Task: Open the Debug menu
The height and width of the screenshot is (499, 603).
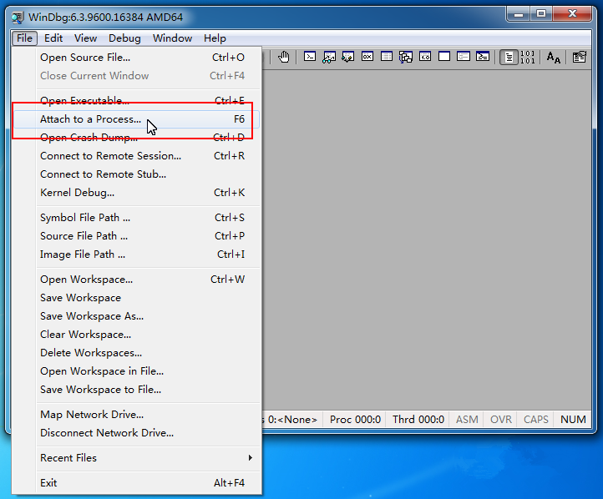Action: 124,38
